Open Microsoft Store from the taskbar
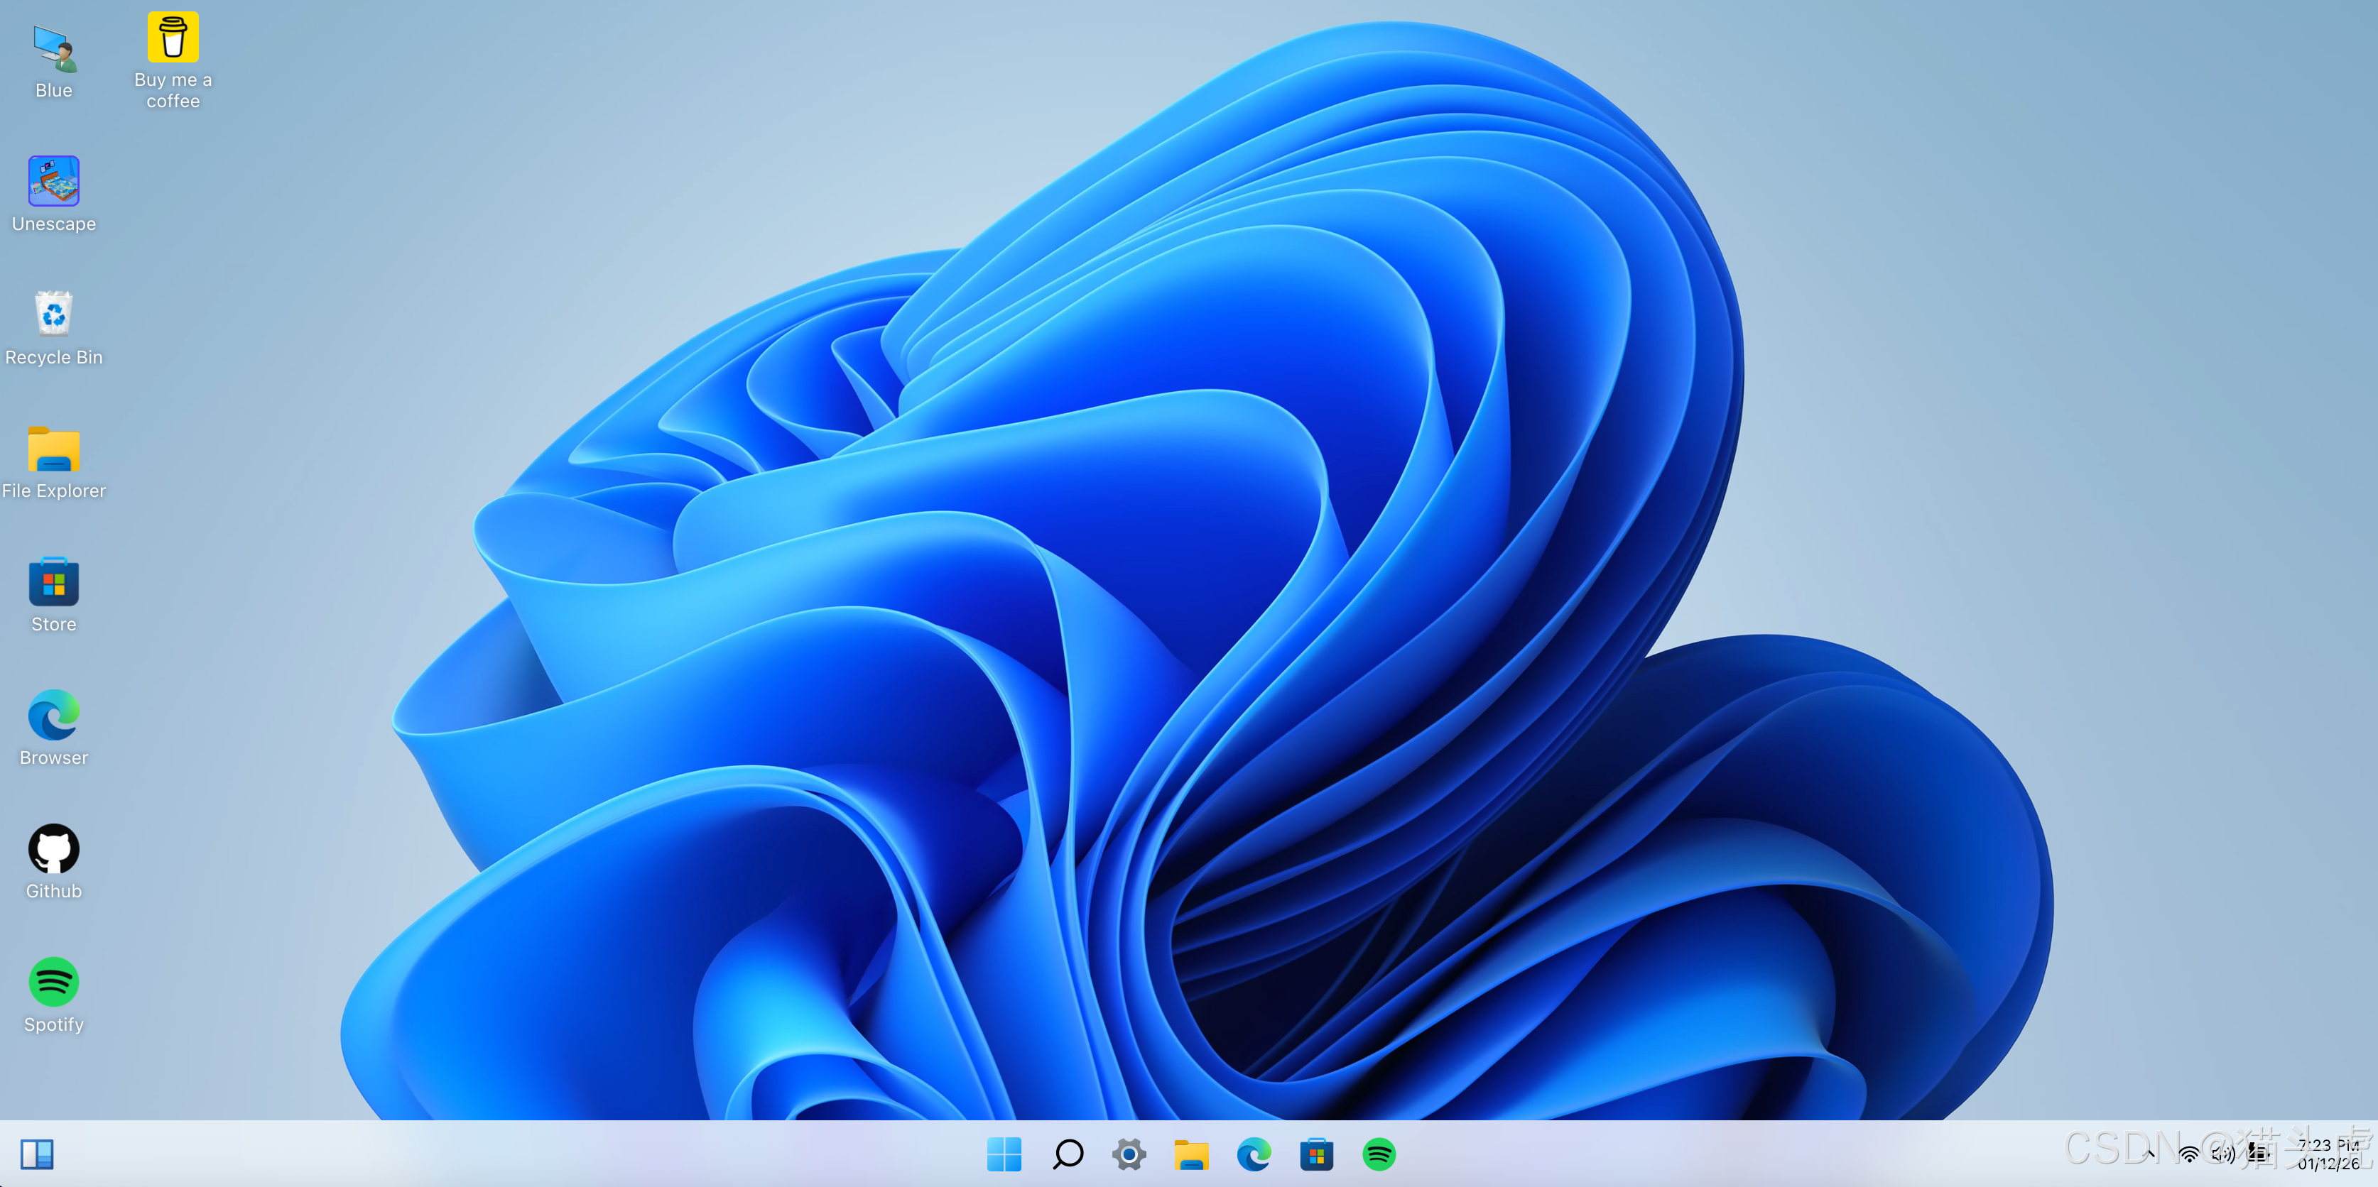Screen dimensions: 2378x1187 pos(1316,1154)
